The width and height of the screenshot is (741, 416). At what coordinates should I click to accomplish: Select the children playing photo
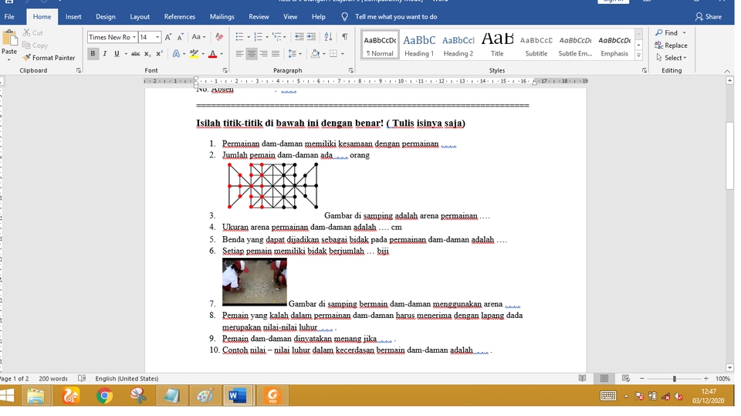[254, 282]
